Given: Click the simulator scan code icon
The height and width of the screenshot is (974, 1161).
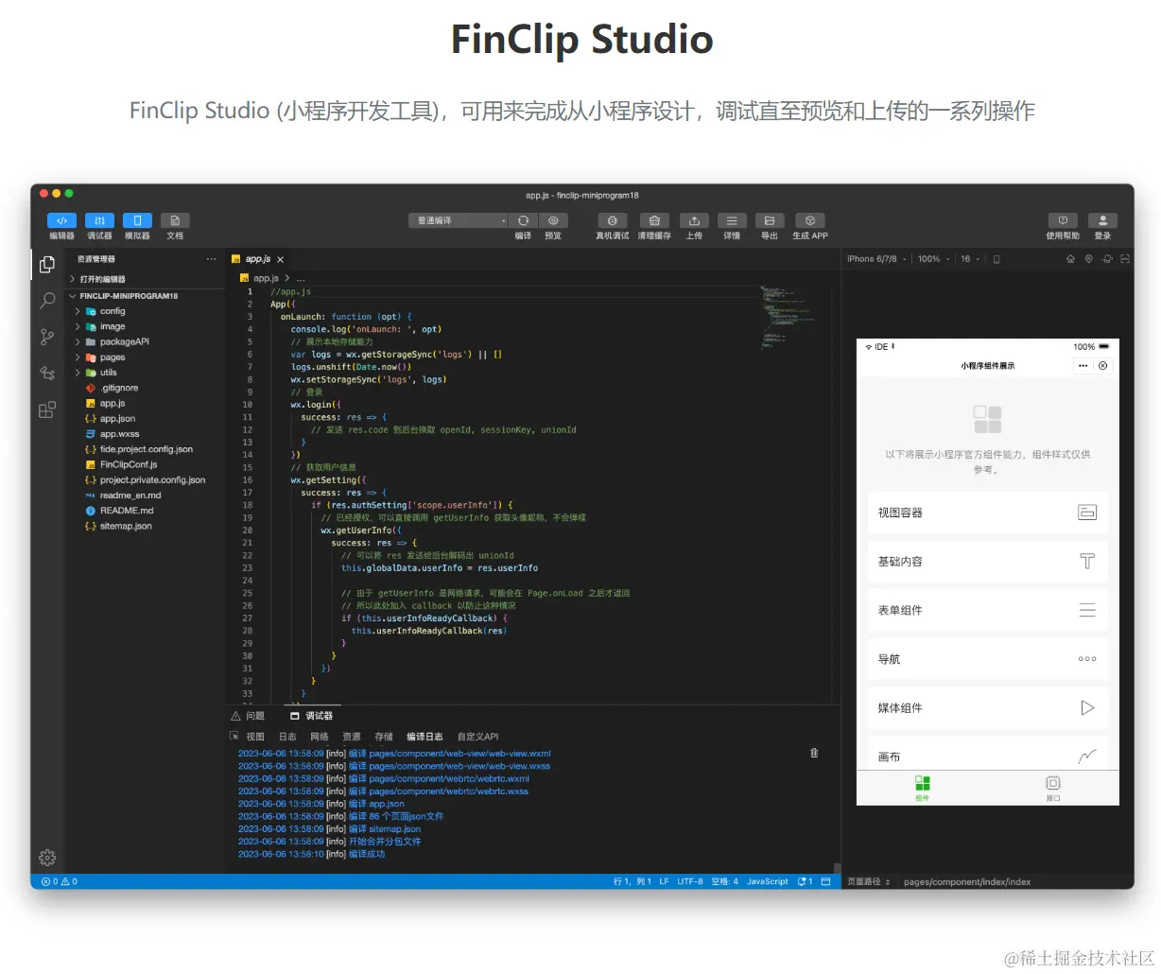Looking at the screenshot, I should coord(1125,259).
